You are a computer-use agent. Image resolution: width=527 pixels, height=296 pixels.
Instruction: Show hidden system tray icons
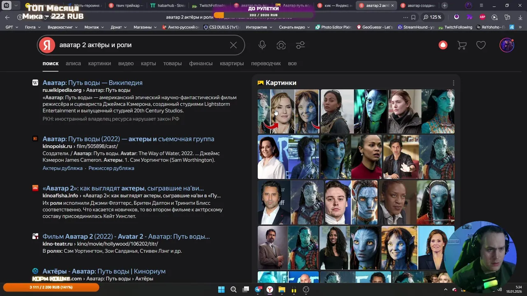[445, 290]
